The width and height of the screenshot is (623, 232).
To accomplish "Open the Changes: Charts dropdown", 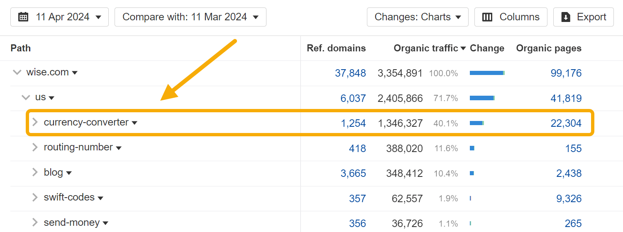I will click(418, 17).
